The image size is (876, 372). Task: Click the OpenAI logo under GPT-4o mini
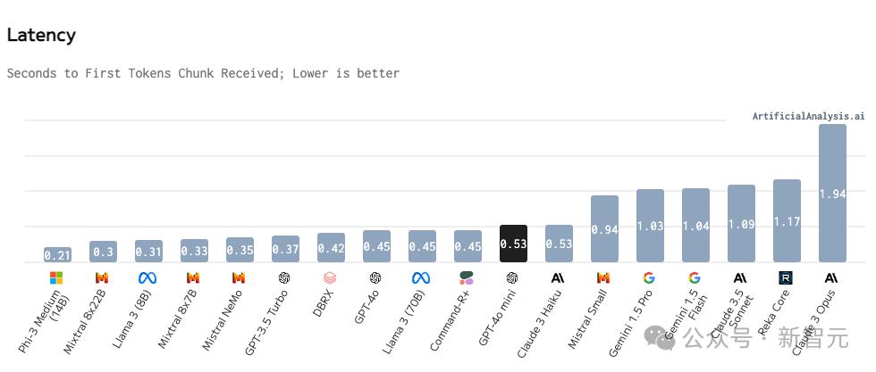click(x=512, y=278)
